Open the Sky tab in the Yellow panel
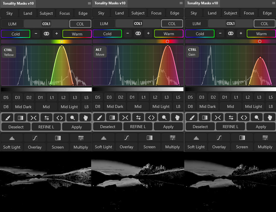Screen dimensions: 276x212 (x=9, y=13)
